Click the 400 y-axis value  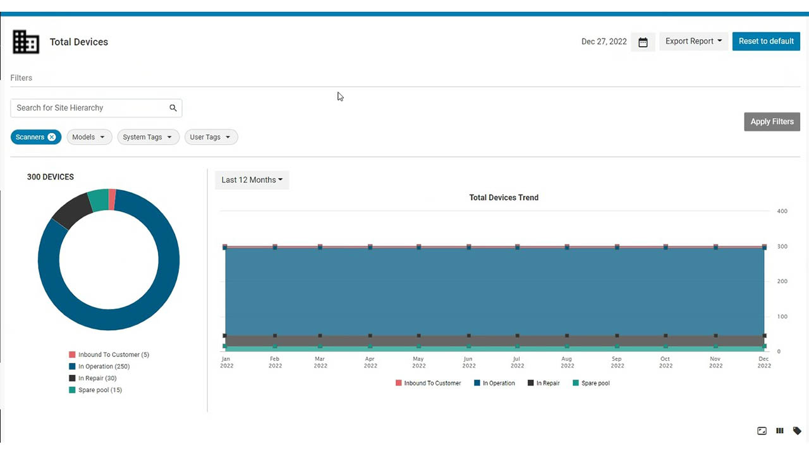(x=782, y=211)
